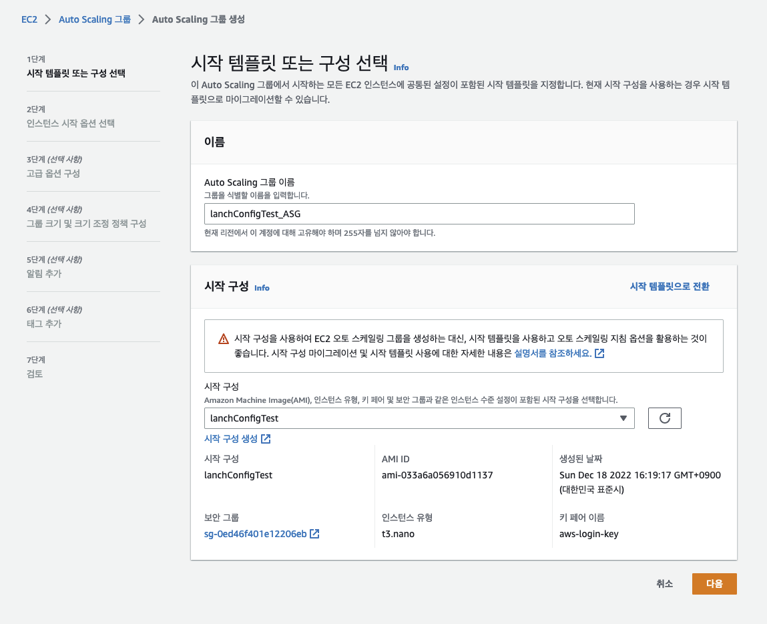Click the 이름 section heading
This screenshot has width=767, height=624.
coord(214,142)
